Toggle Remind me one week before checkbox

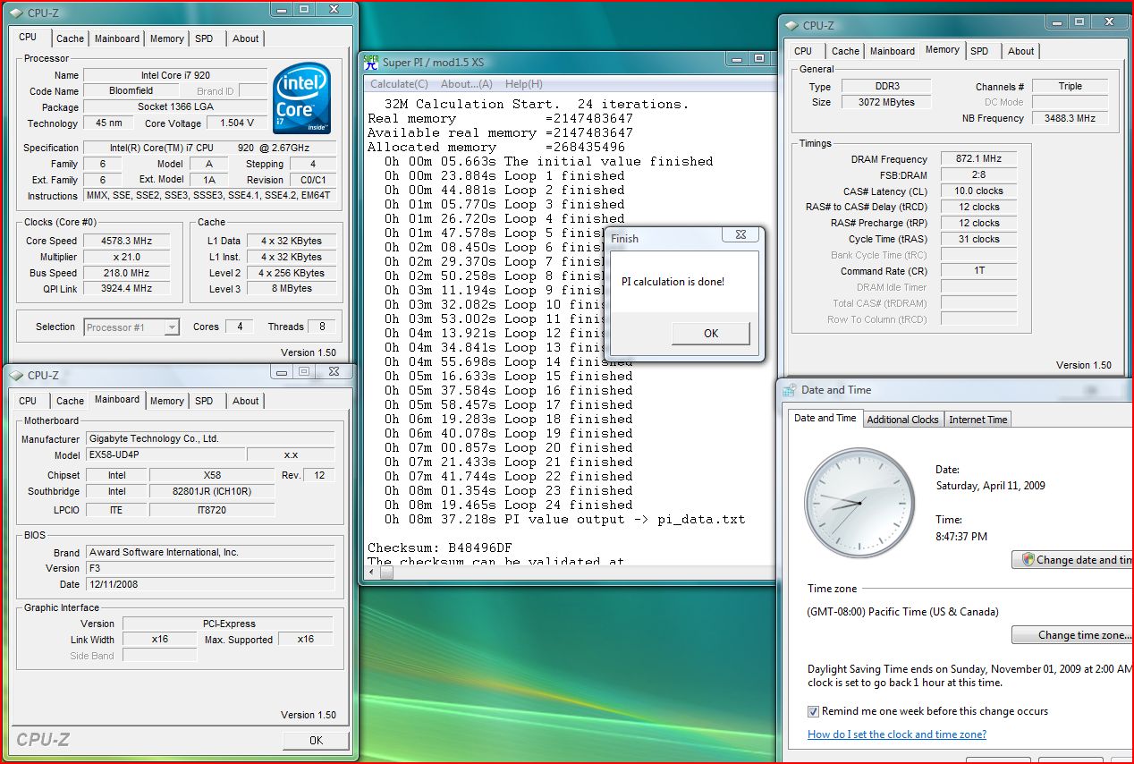click(813, 711)
